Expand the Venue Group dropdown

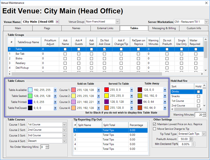[117, 22]
